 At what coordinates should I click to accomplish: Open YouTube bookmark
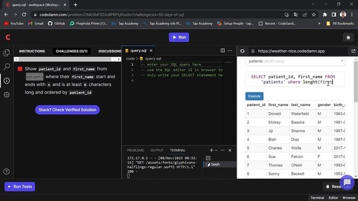click(14, 23)
